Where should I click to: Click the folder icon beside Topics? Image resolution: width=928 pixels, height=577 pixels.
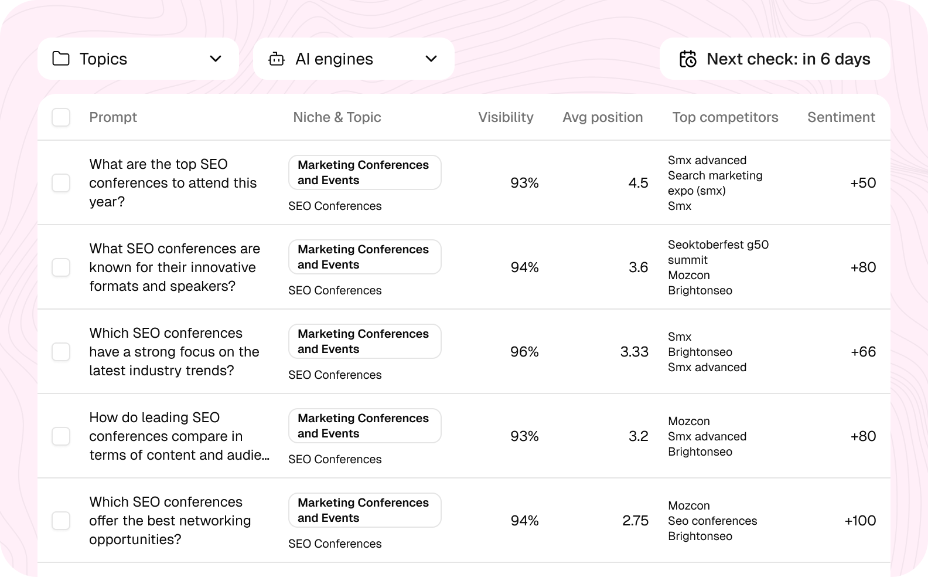point(60,59)
